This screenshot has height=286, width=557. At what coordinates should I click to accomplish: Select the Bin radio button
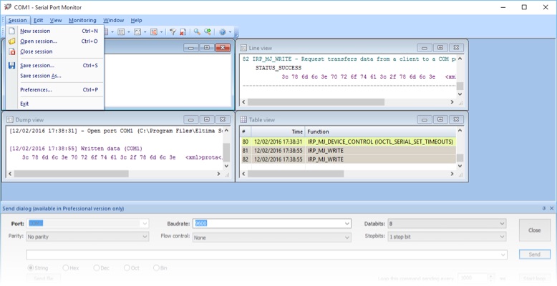pyautogui.click(x=156, y=268)
